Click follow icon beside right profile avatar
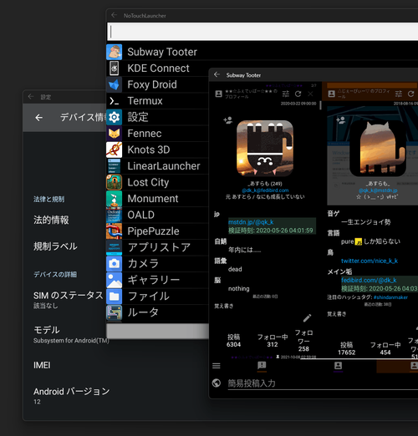Screen dimensions: 418x436 [x=341, y=120]
